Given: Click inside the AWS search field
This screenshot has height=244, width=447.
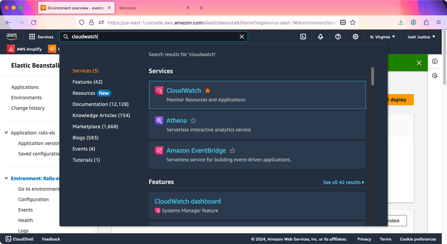Looking at the screenshot, I should pos(154,37).
